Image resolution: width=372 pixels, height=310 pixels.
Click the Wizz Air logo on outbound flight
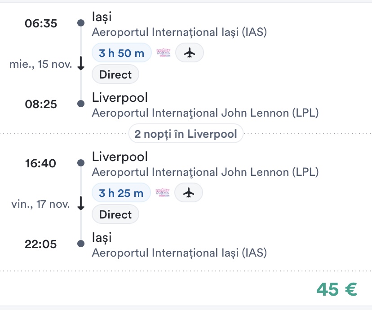click(x=164, y=53)
